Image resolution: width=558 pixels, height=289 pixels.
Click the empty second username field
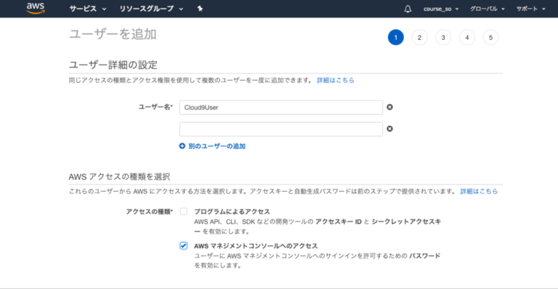[x=281, y=129]
